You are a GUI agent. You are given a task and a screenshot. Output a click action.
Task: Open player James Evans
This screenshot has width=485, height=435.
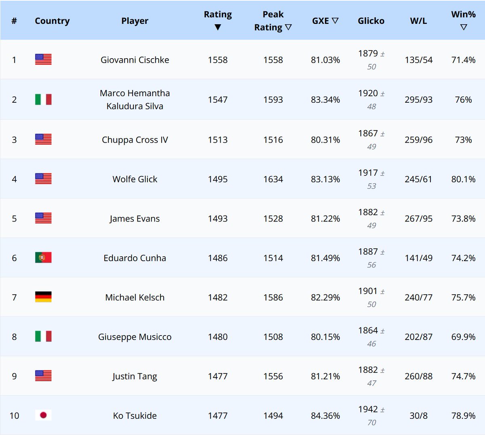point(135,219)
